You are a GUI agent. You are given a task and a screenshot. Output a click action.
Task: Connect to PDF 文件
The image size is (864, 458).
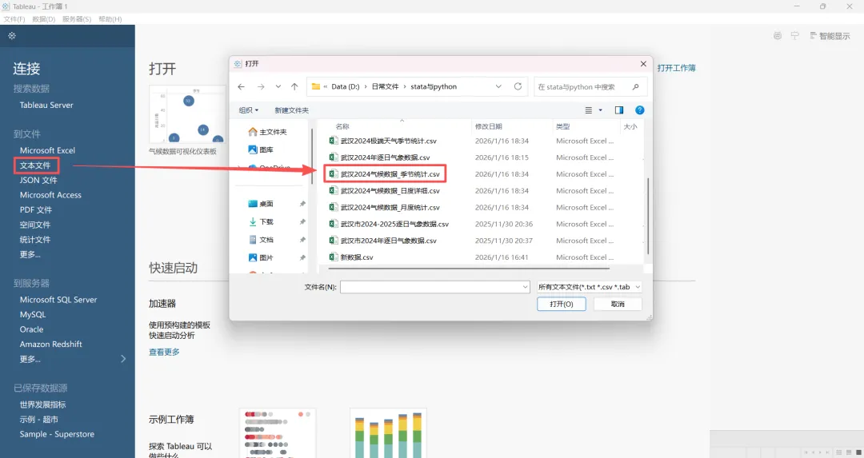[36, 209]
